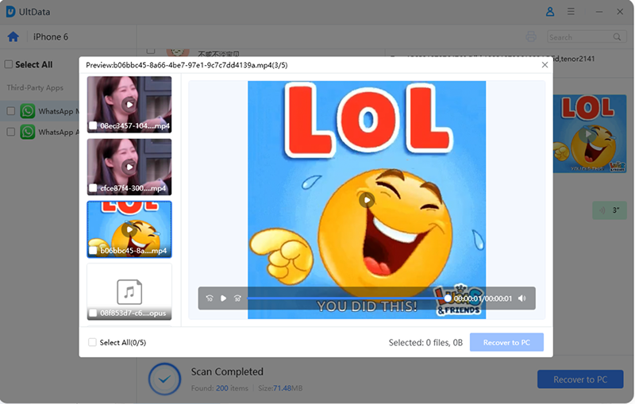Toggle Select All(0/5) checkbox in dialog
Viewport: 635px width, 404px height.
92,342
